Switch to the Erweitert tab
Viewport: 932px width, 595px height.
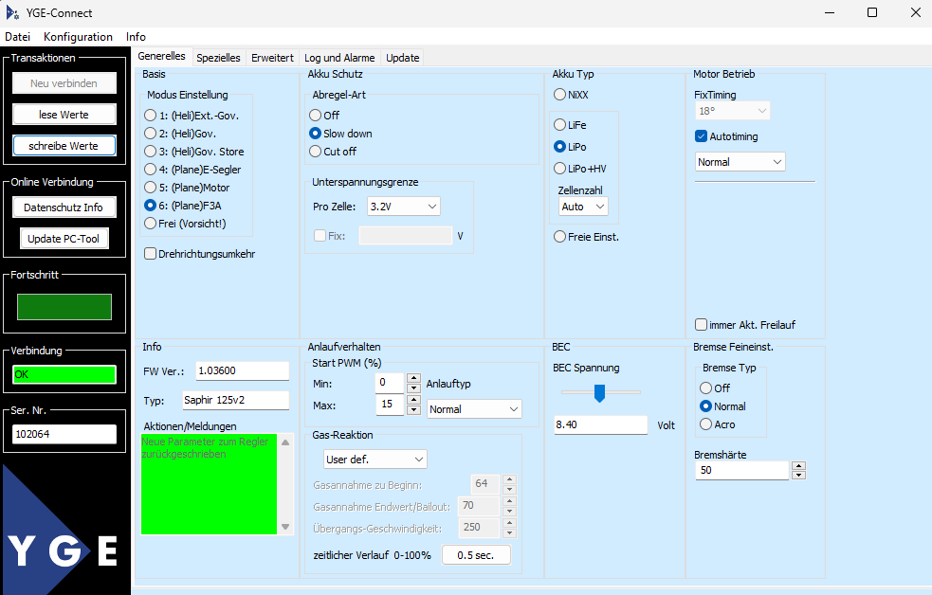272,58
